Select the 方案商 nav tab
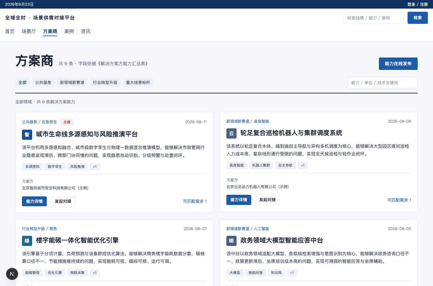This screenshot has width=433, height=286. pos(50,31)
